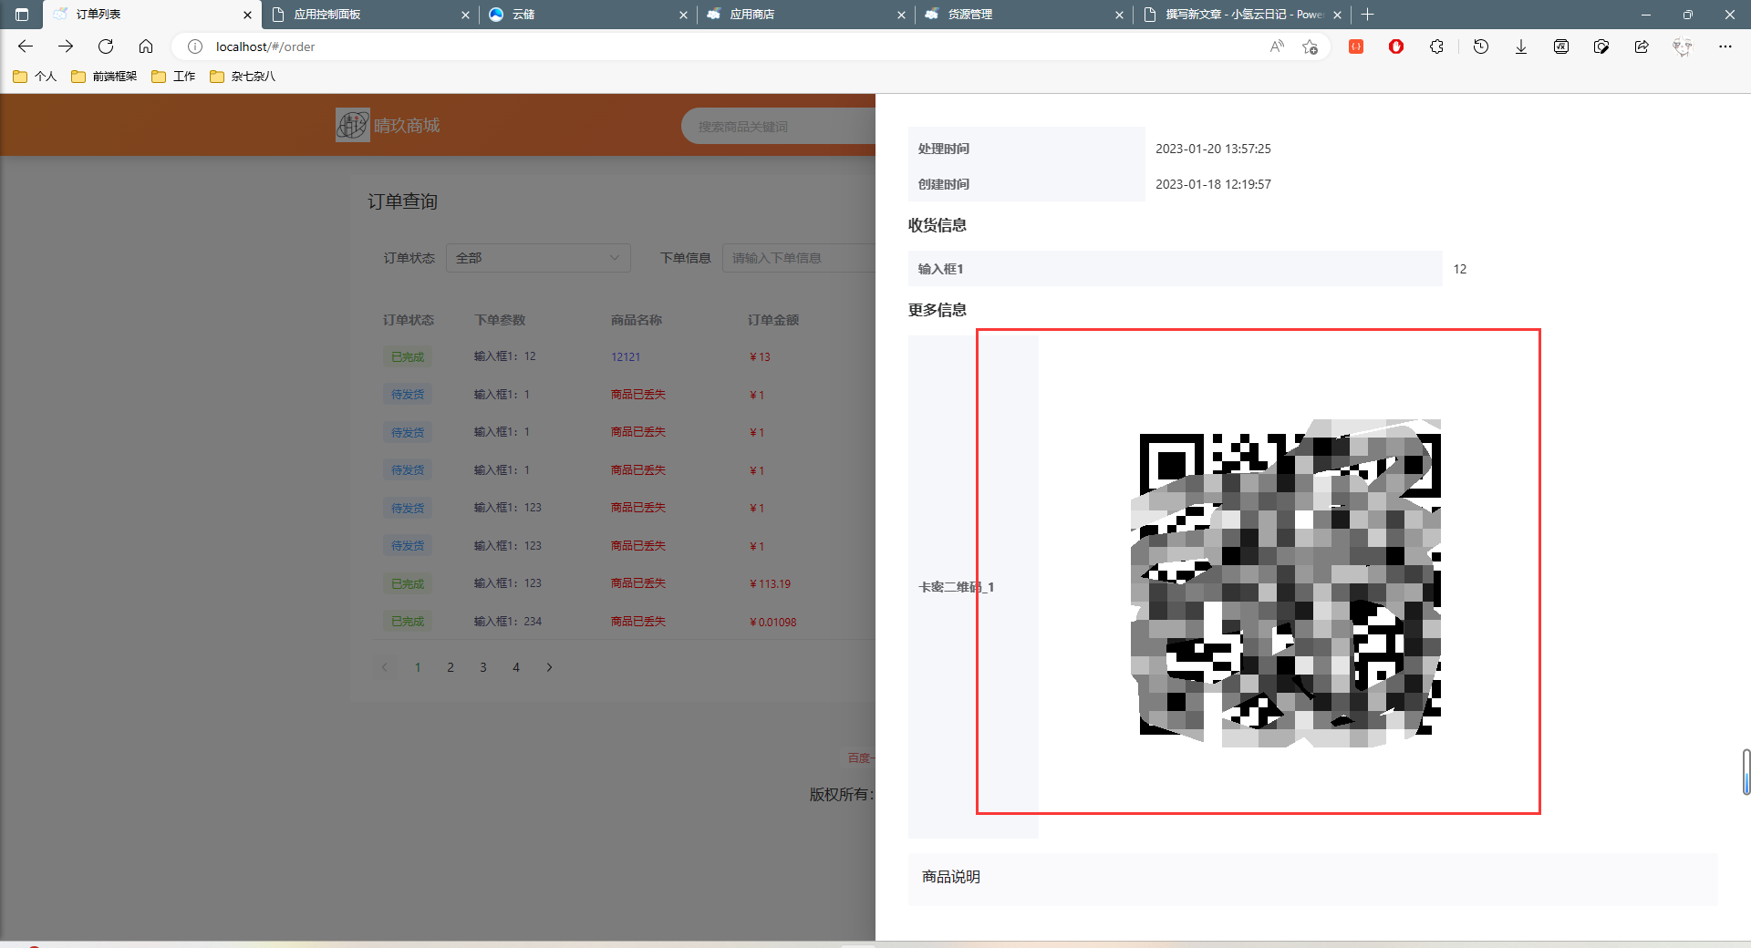Click the browser forward arrow
The width and height of the screenshot is (1751, 948).
(66, 46)
